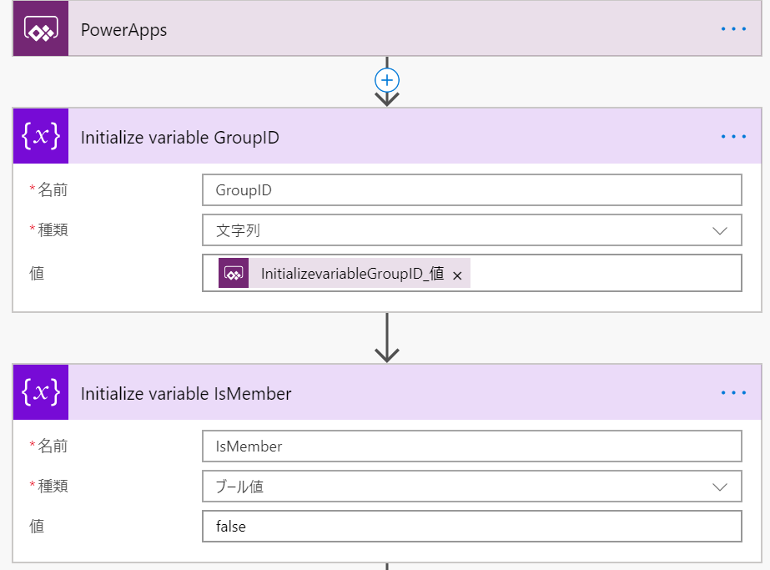The image size is (770, 570).
Task: Open the IsMember action ellipsis menu
Action: point(733,392)
